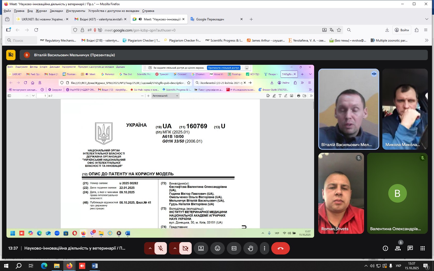Toggle the microphone mute button

(161, 248)
